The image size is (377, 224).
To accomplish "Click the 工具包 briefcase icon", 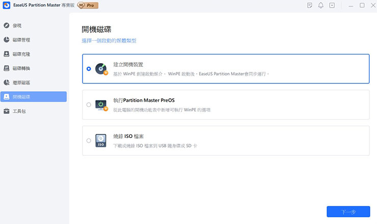I will click(x=7, y=111).
